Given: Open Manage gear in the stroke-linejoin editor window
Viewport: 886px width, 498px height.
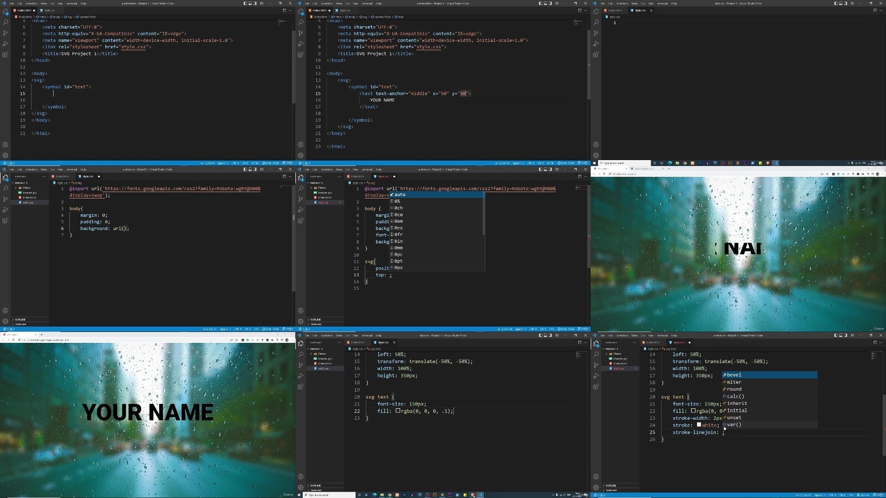Looking at the screenshot, I should (x=596, y=487).
